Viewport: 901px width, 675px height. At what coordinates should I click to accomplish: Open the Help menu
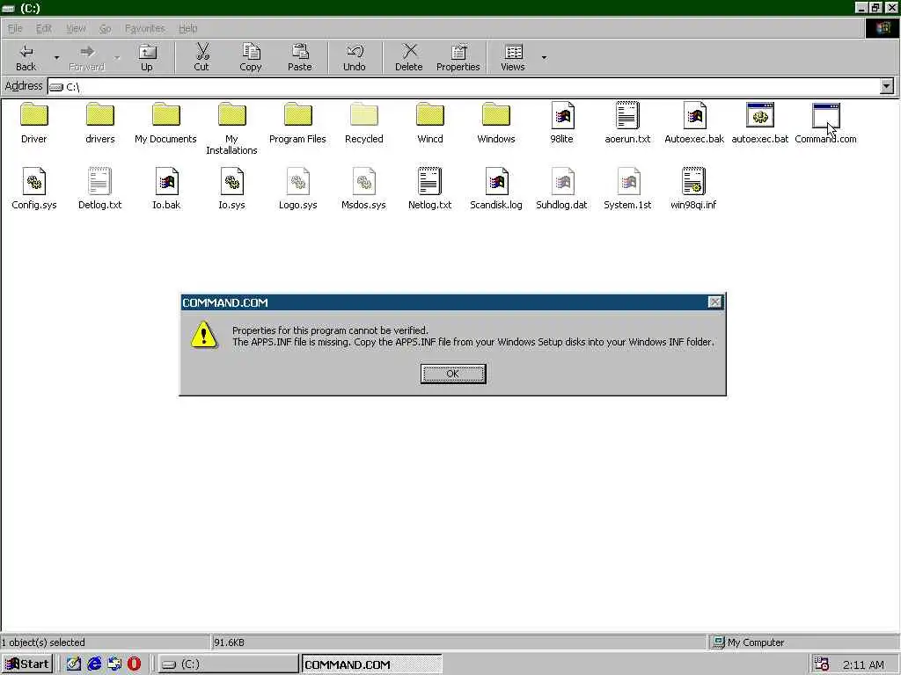pyautogui.click(x=188, y=28)
